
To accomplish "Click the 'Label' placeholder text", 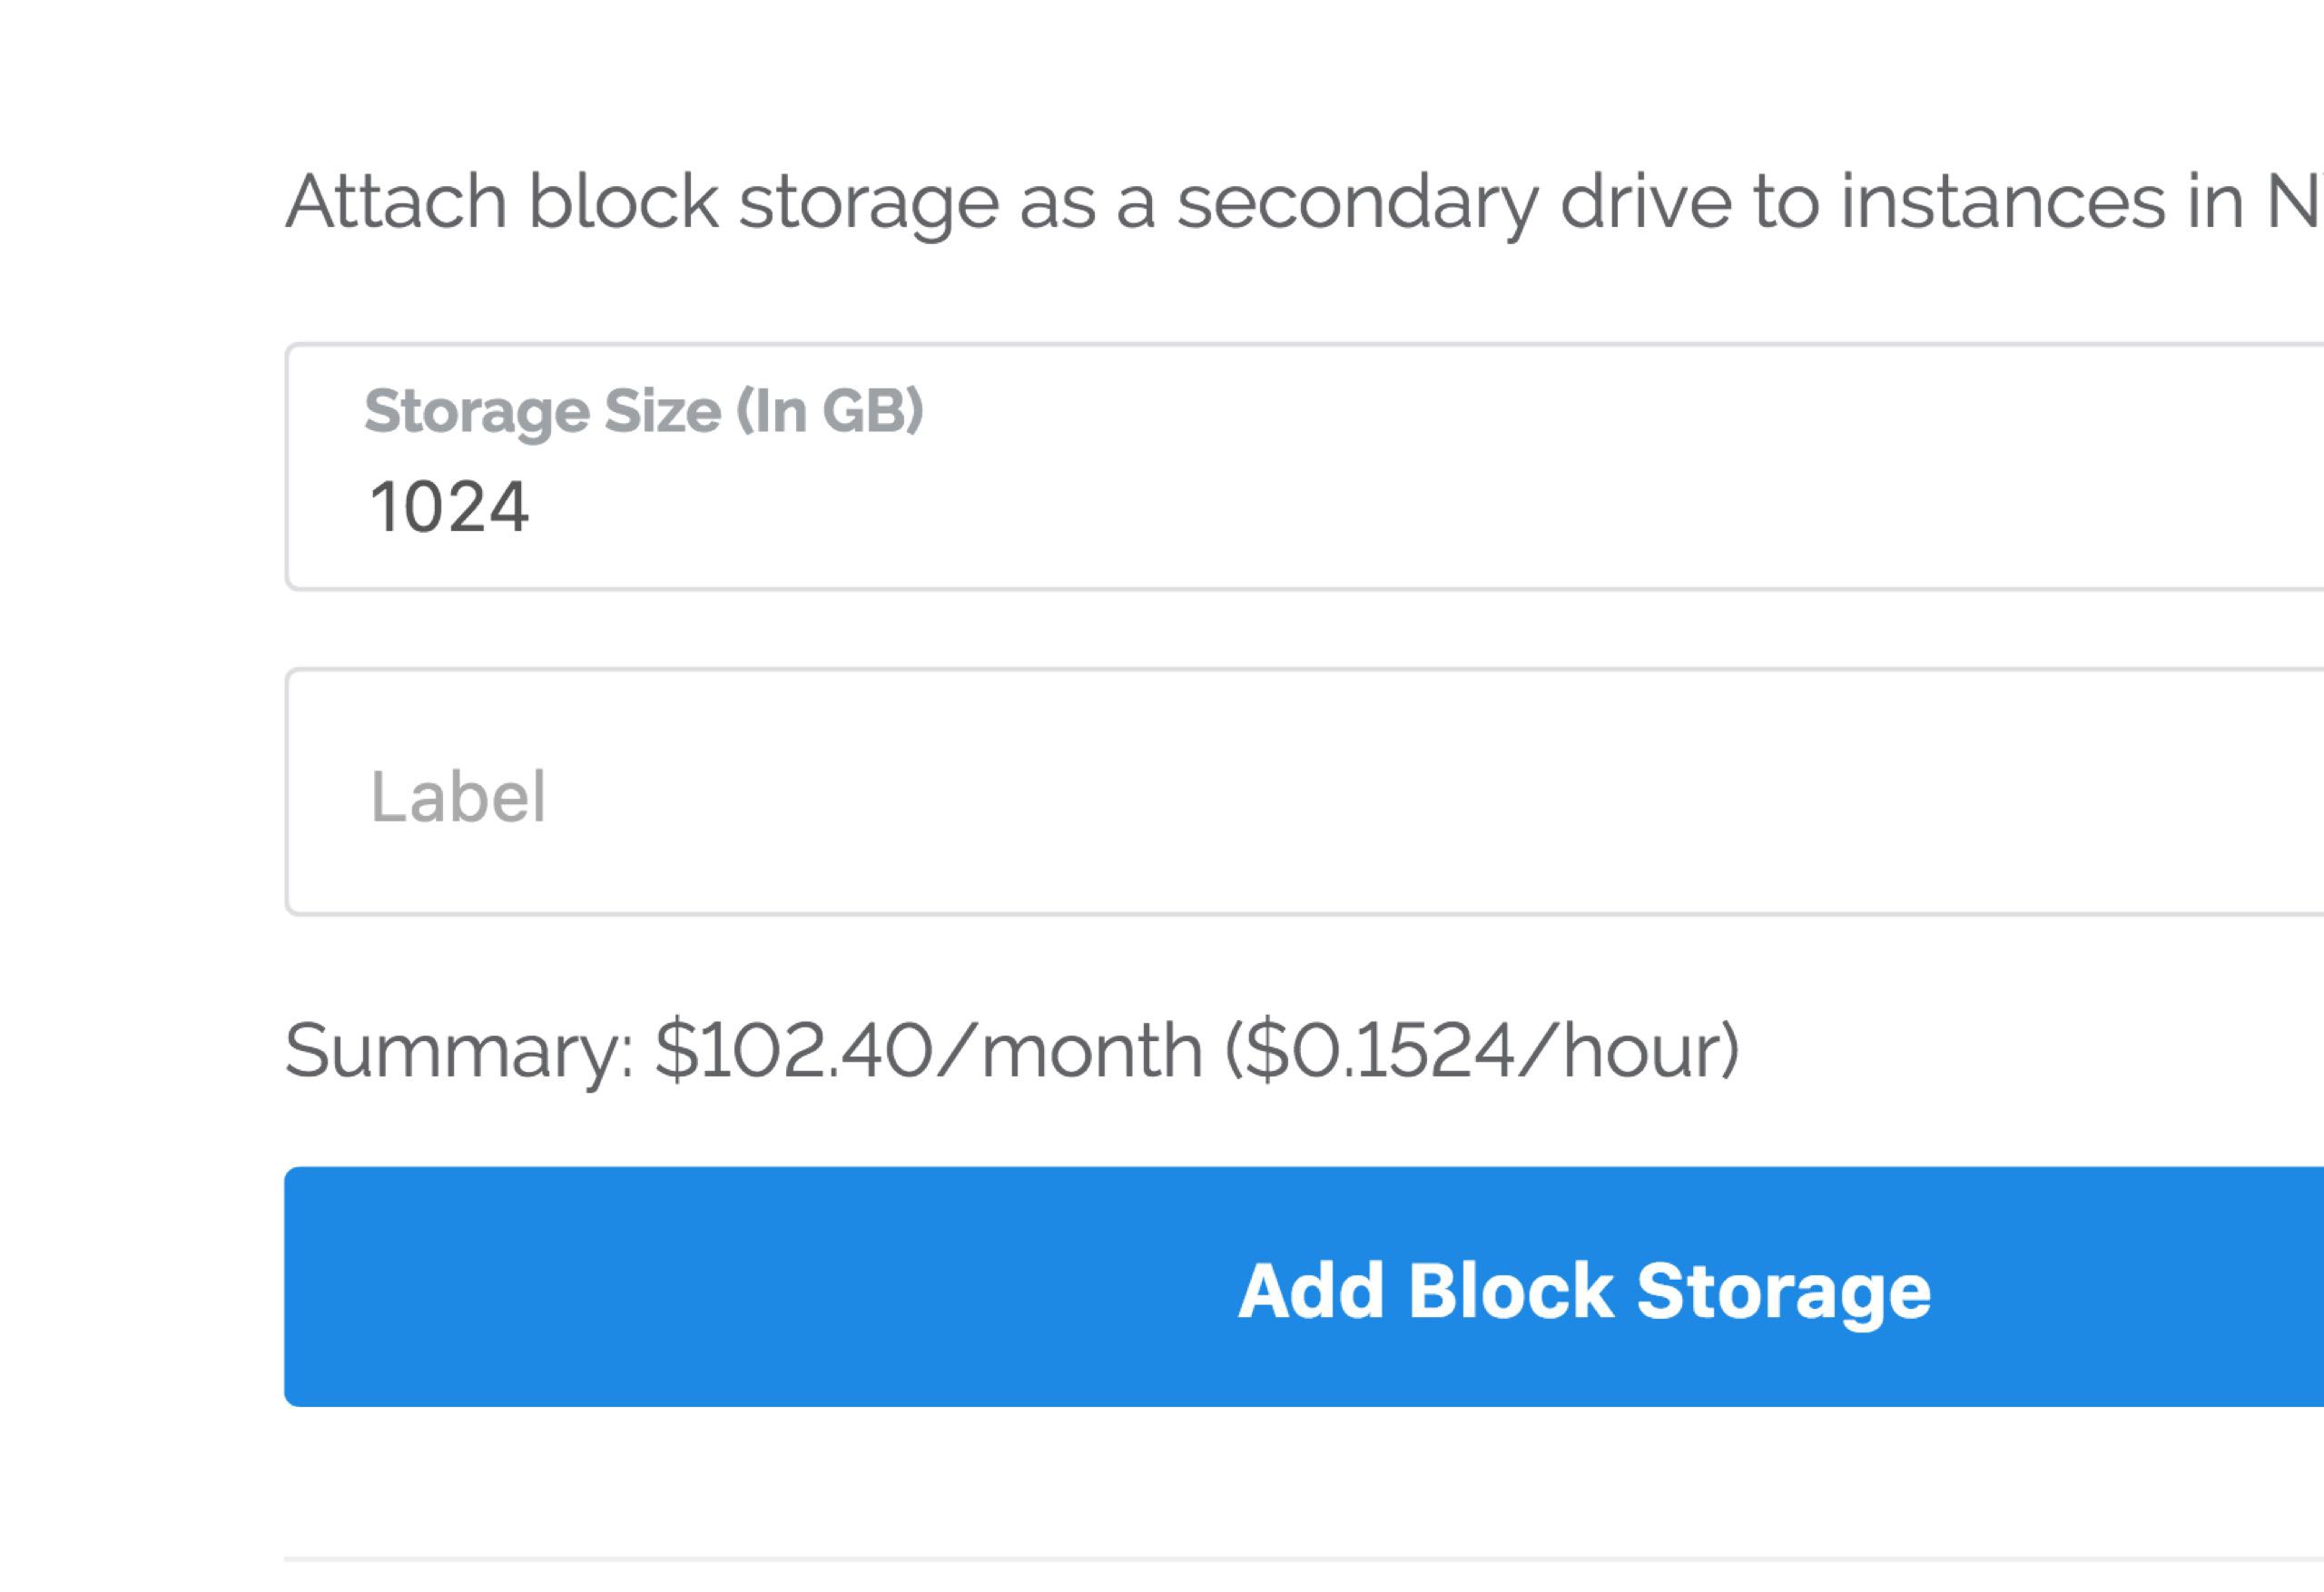I will [x=458, y=797].
